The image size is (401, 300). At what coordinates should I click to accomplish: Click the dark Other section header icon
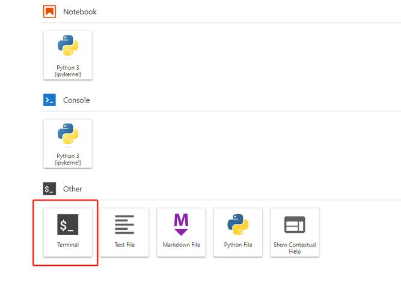pos(49,189)
